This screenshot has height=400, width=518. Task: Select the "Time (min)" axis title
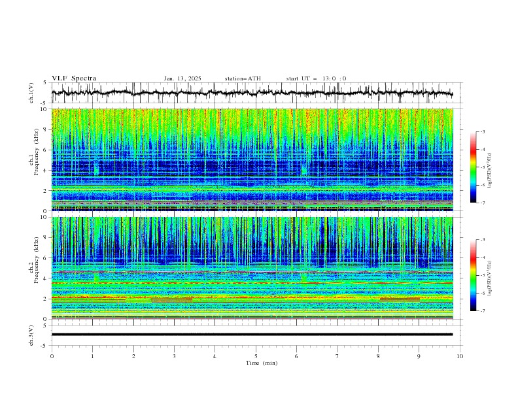pos(262,363)
